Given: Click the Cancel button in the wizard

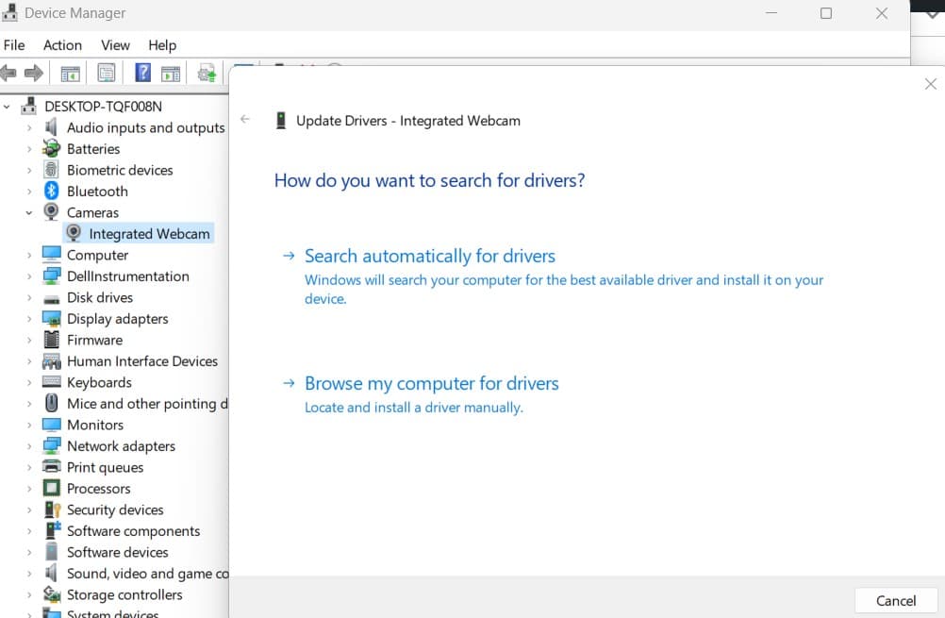Looking at the screenshot, I should (x=894, y=600).
